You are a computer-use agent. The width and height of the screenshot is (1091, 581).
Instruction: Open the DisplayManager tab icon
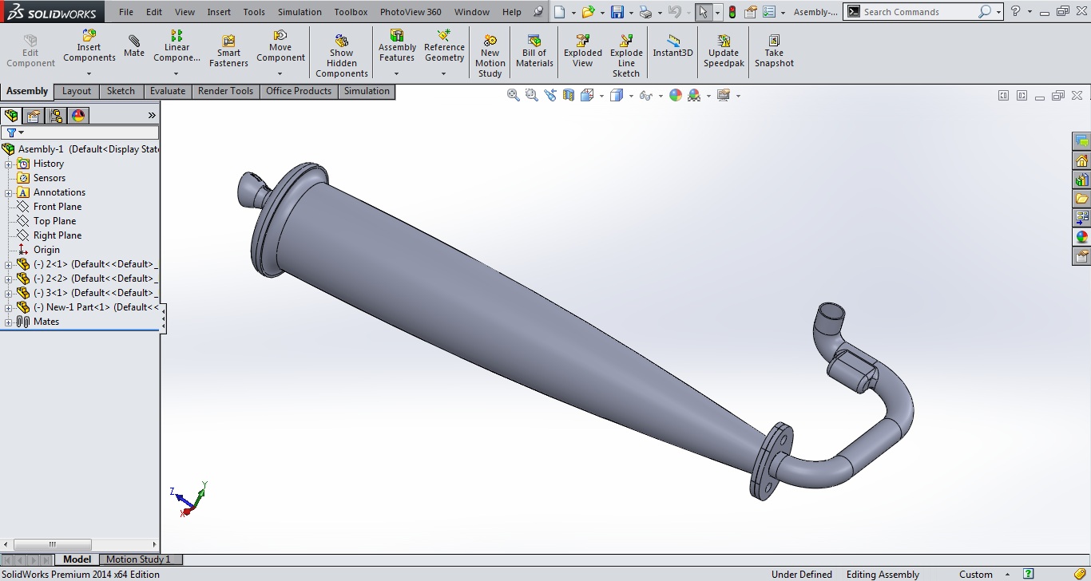pos(78,116)
